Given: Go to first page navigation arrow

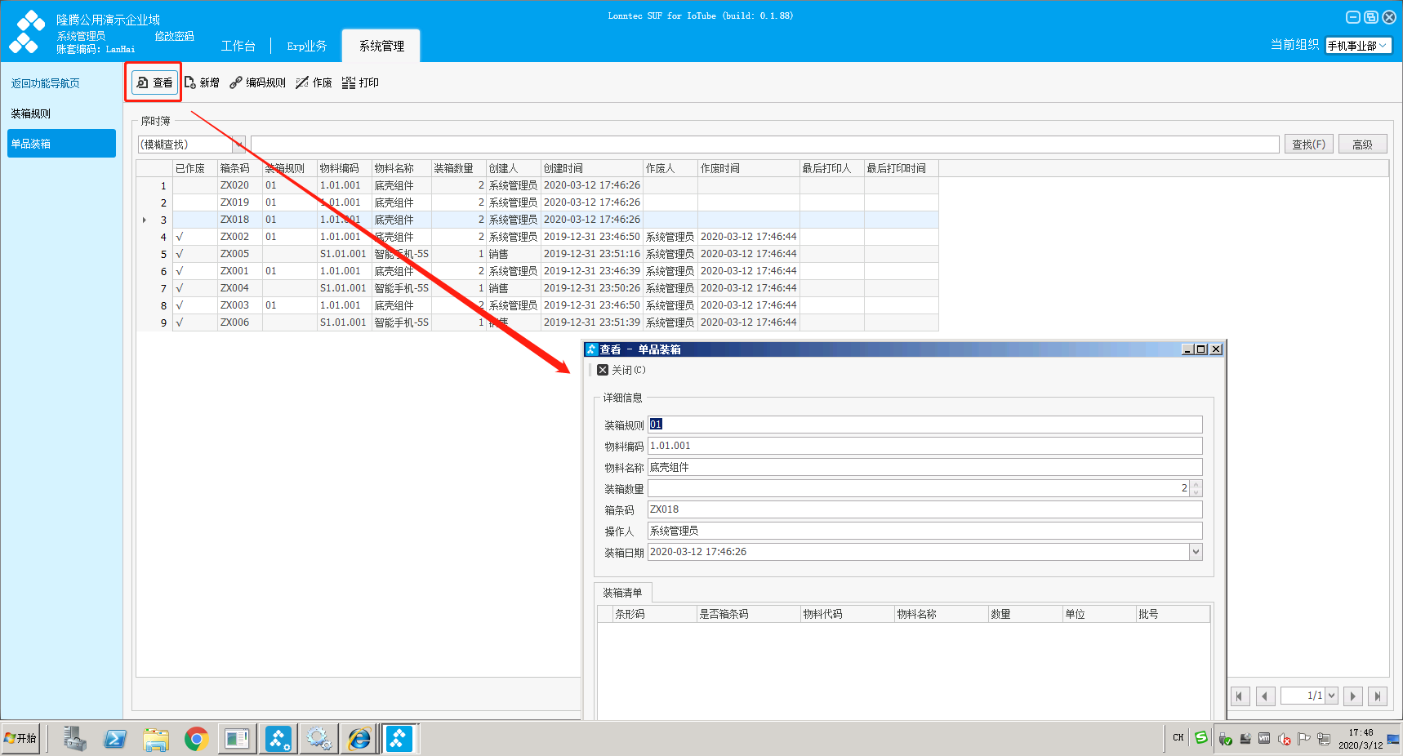Looking at the screenshot, I should (x=1240, y=696).
